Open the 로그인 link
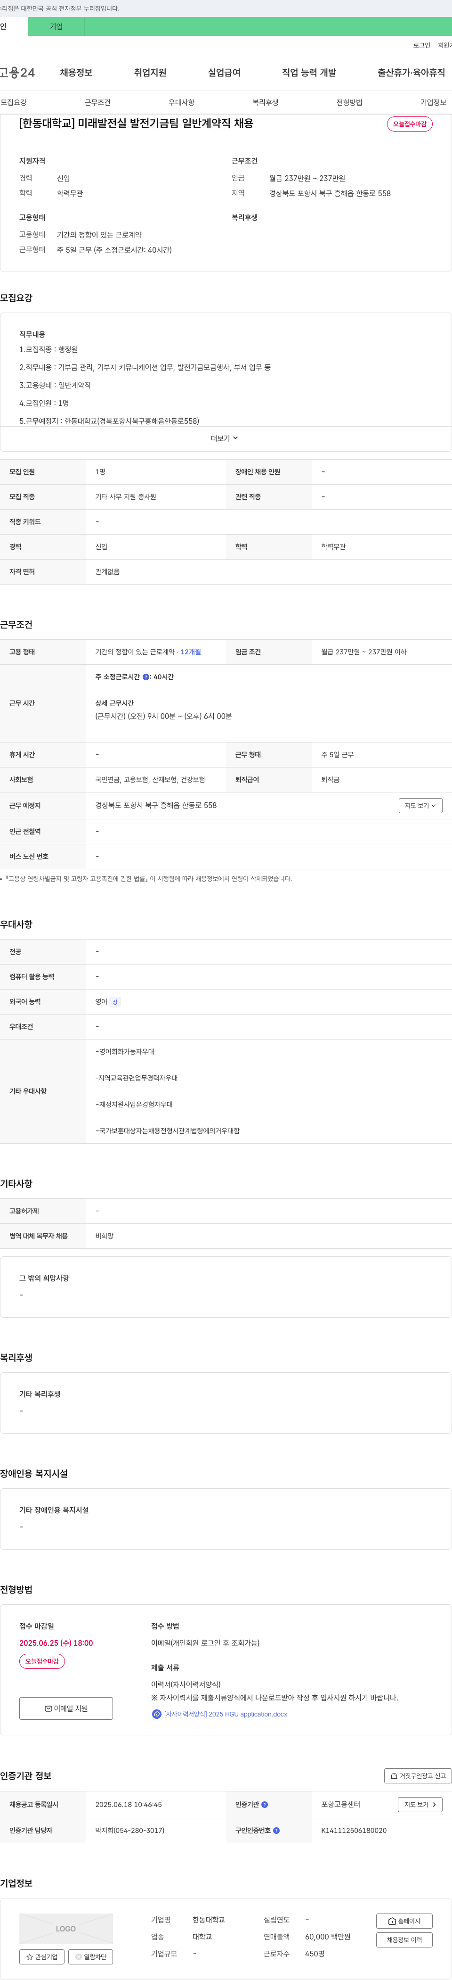This screenshot has height=1980, width=452. [421, 45]
